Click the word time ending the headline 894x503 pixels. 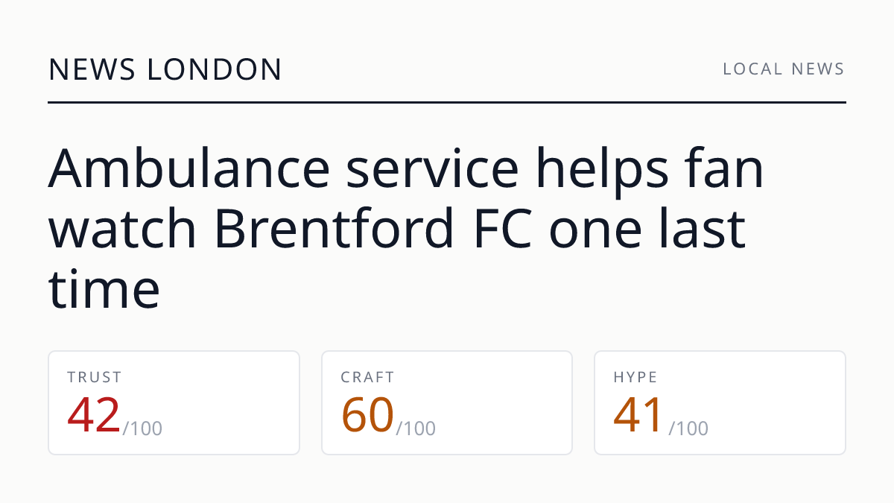[x=104, y=289]
